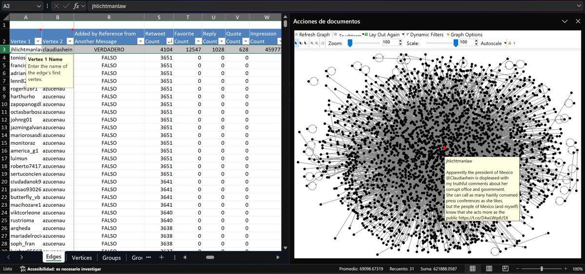Click the graph zoom in magnifier icon
585x274 pixels.
(x=311, y=43)
